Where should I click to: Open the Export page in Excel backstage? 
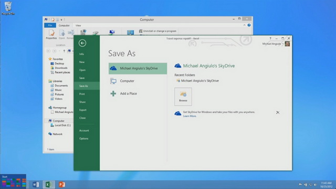point(83,110)
